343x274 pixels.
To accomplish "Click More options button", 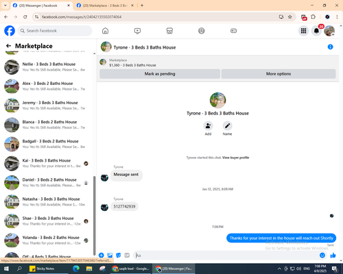I will tap(279, 74).
